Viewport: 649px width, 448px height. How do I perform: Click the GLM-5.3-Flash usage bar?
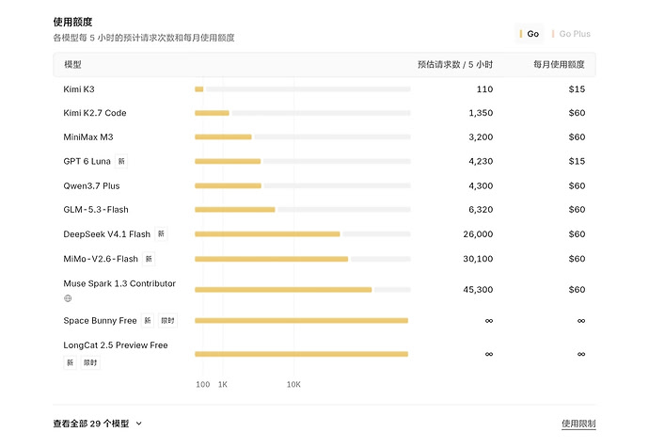pos(303,210)
